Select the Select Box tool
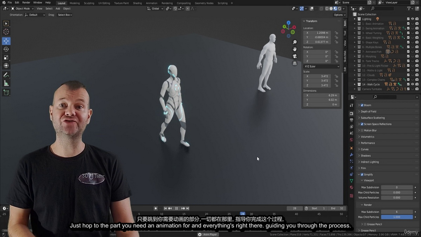 coord(6,24)
